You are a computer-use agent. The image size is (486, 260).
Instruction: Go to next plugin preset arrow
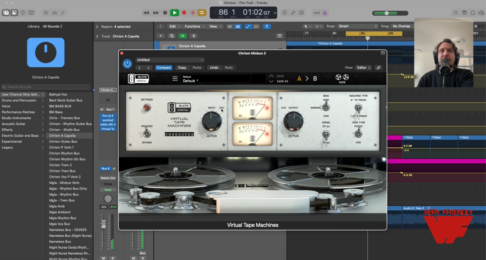click(x=148, y=68)
